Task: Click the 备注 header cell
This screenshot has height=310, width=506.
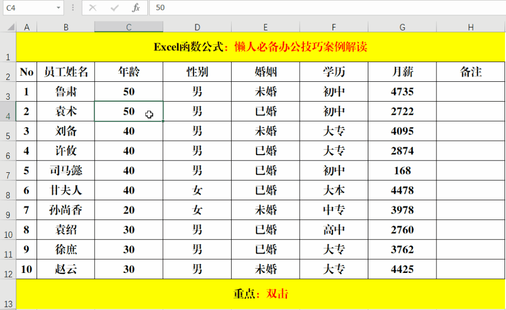Action: [470, 72]
